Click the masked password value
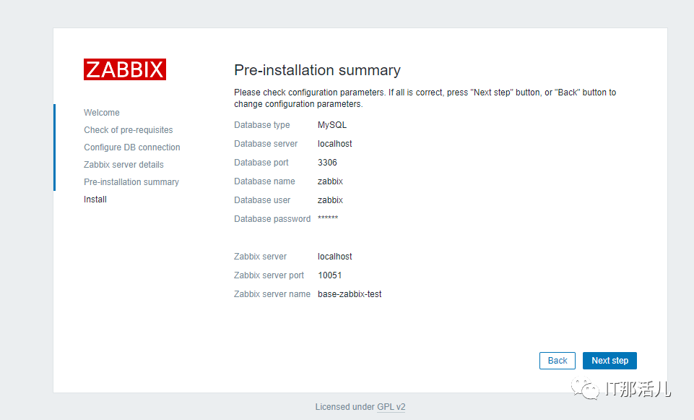Screen dimensions: 694x420 328,218
